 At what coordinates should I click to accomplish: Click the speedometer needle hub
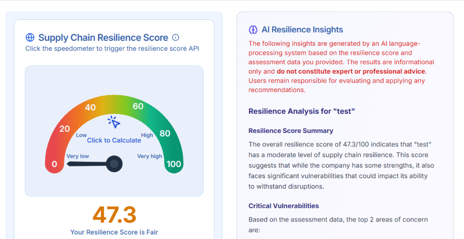(114, 163)
